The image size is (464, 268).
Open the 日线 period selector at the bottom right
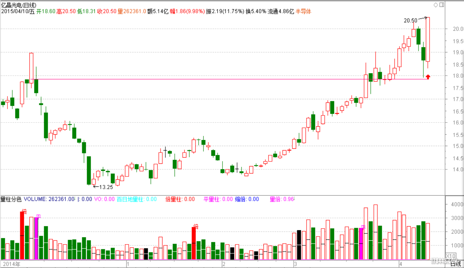[x=456, y=264]
